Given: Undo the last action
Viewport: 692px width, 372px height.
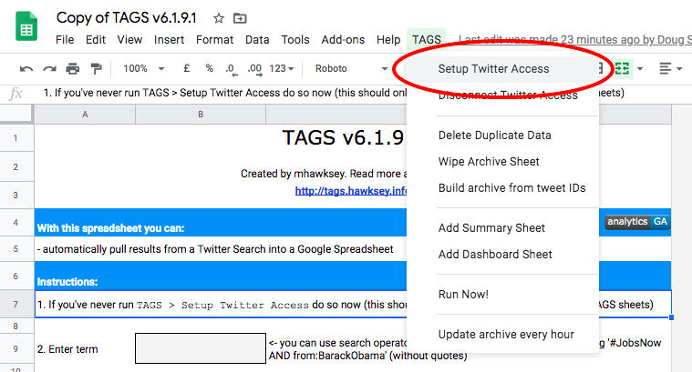Looking at the screenshot, I should pos(26,69).
